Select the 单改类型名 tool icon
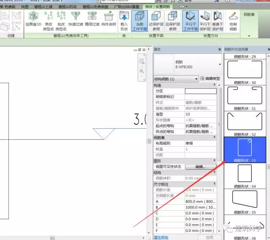This screenshot has height=240, width=270. click(x=48, y=16)
